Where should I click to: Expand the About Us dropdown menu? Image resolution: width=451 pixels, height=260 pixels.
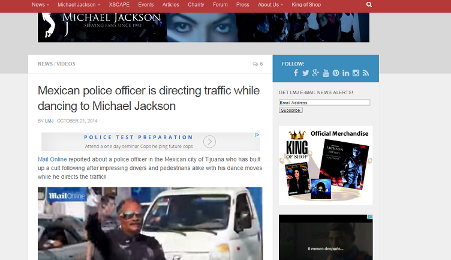click(x=270, y=5)
